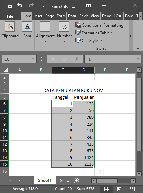Select row 16 header
143x193 pixels.
coord(4,171)
